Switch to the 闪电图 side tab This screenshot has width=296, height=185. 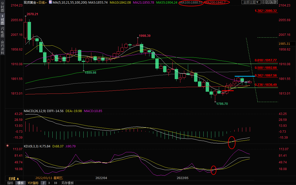tap(2, 32)
